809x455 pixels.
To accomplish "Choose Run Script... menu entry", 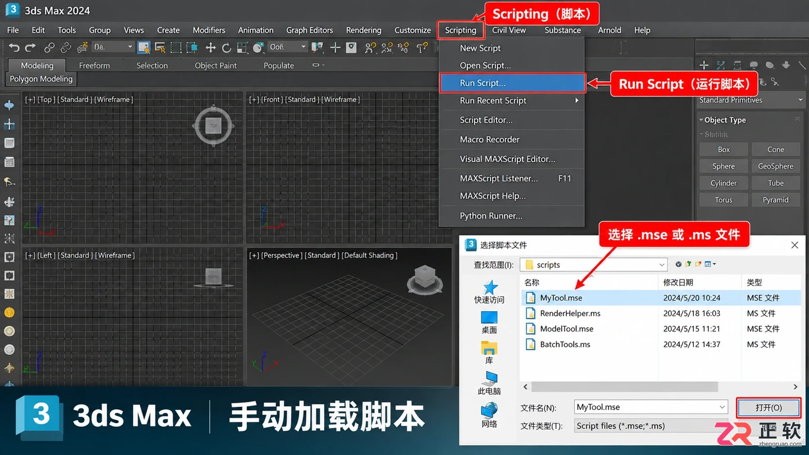I will click(x=512, y=83).
